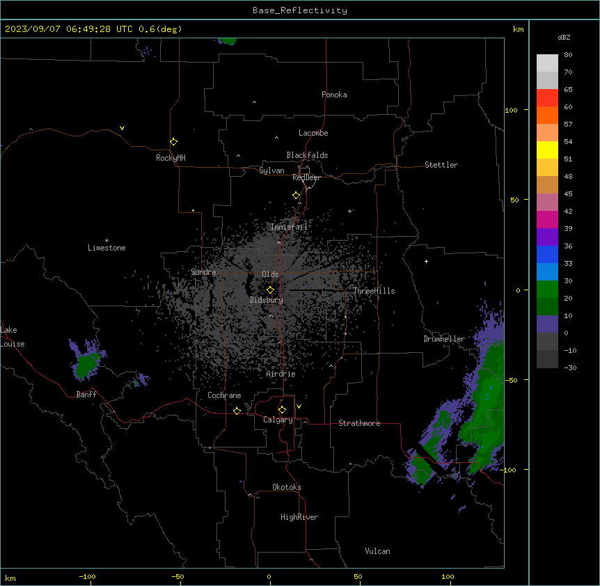The height and width of the screenshot is (586, 600).
Task: Click the Strathmore label
Action: [359, 423]
